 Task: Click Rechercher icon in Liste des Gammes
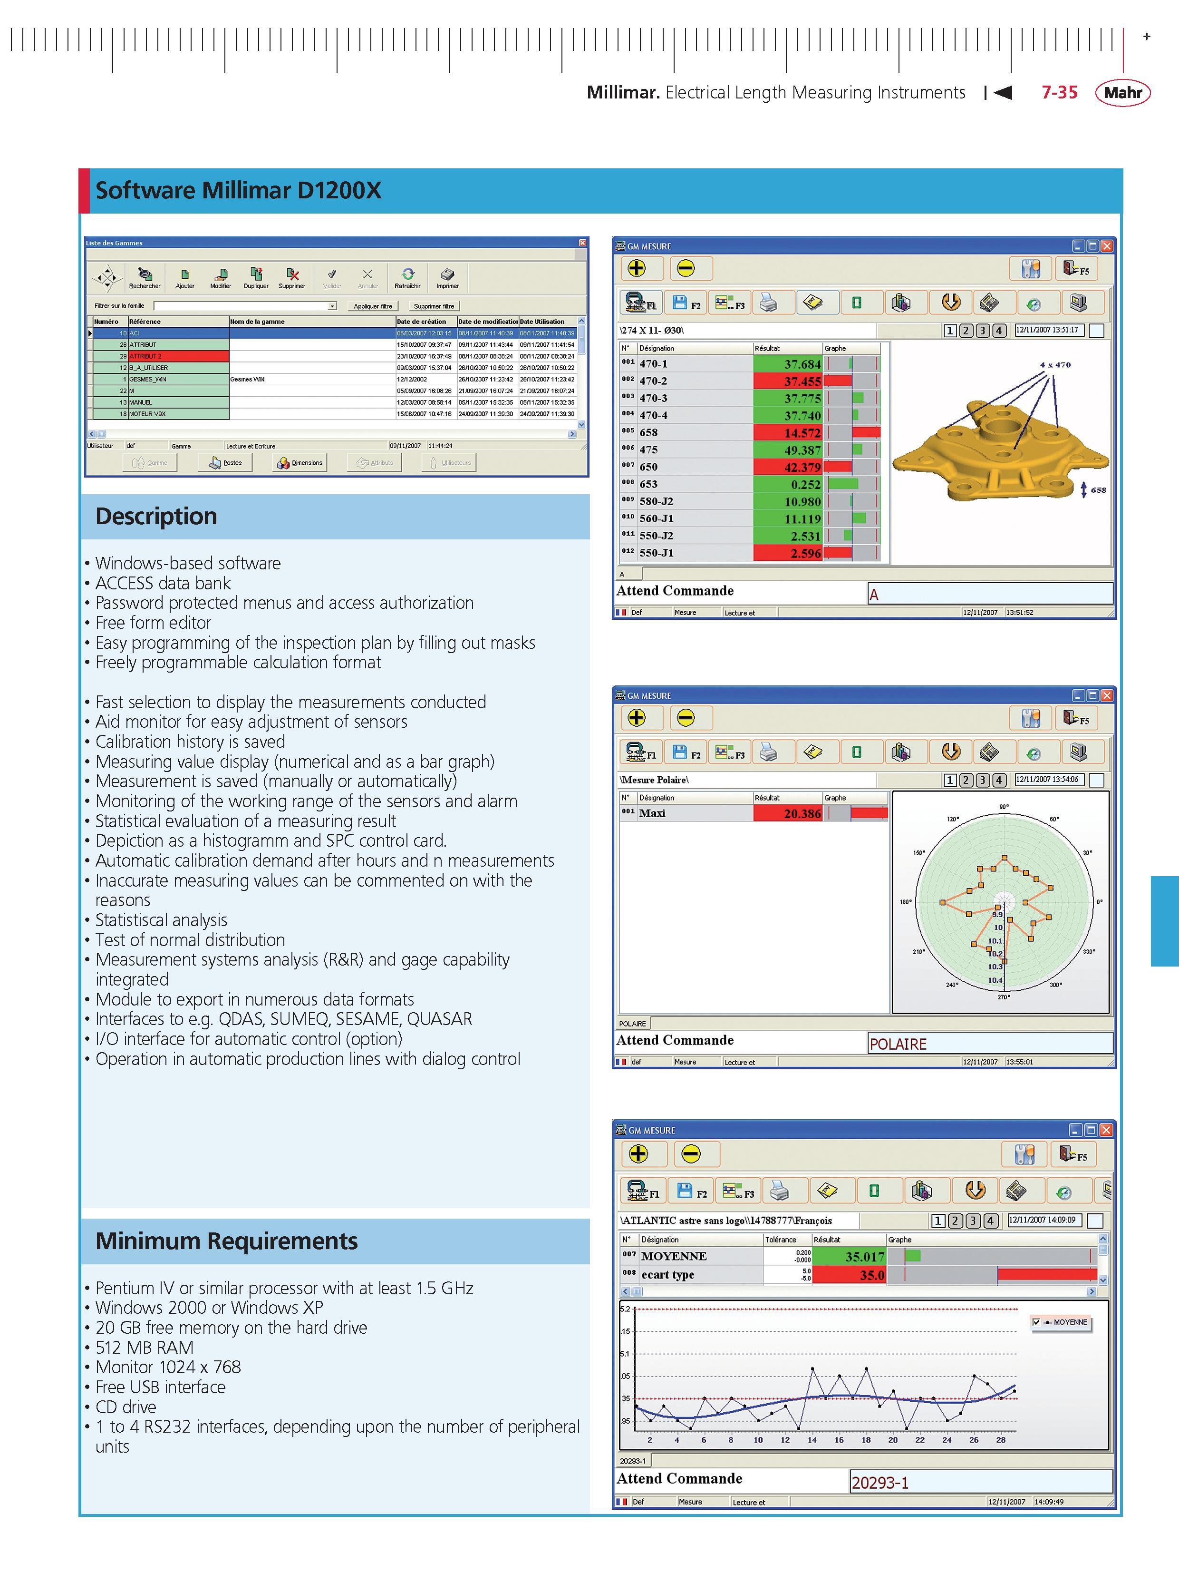pos(145,277)
